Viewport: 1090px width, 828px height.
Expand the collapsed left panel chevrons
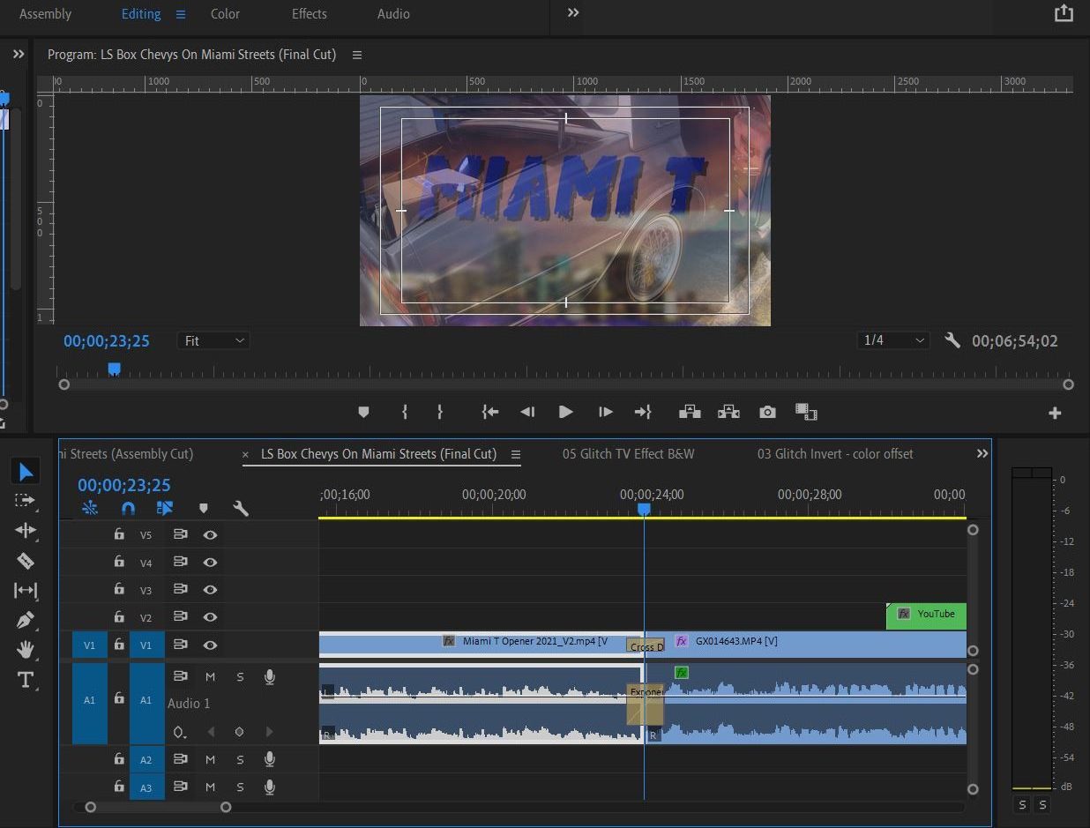click(19, 55)
